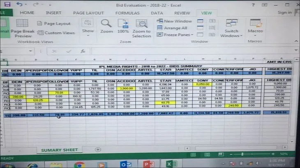
Task: Click the zoom out minus button
Action: [x=231, y=154]
